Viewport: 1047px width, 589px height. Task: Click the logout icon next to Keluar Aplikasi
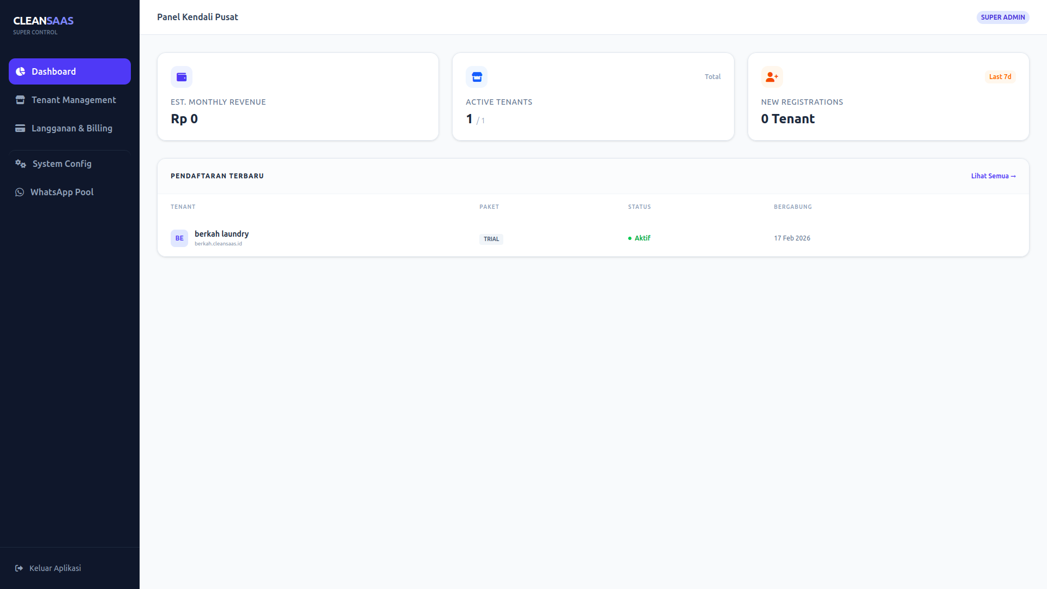tap(18, 568)
